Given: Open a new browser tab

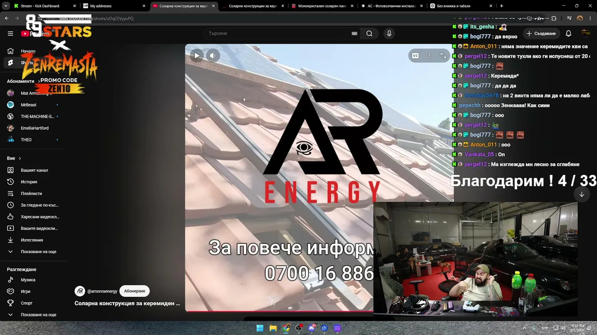Looking at the screenshot, I should pos(501,6).
